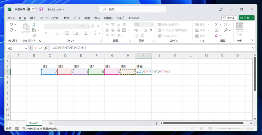Toggle the AutoSave switch on
Image resolution: width=262 pixels, height=135 pixels.
(x=32, y=9)
